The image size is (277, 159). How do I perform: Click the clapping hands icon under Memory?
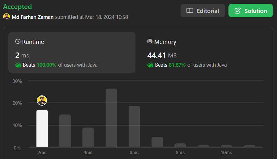[x=150, y=65]
